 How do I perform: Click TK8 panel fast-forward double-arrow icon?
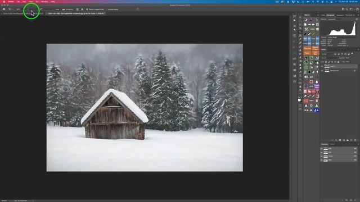coord(313,25)
